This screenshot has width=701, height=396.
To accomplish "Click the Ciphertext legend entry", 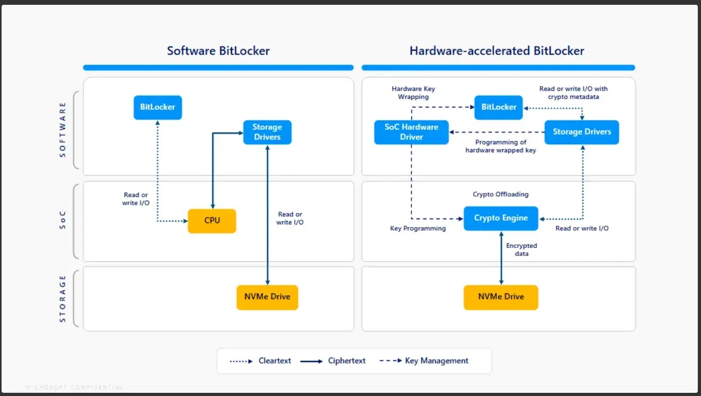I will point(346,361).
